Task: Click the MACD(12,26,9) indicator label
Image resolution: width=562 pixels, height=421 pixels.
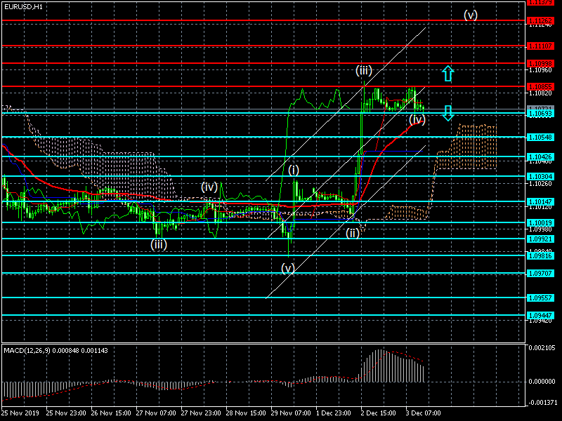Action: [55, 350]
